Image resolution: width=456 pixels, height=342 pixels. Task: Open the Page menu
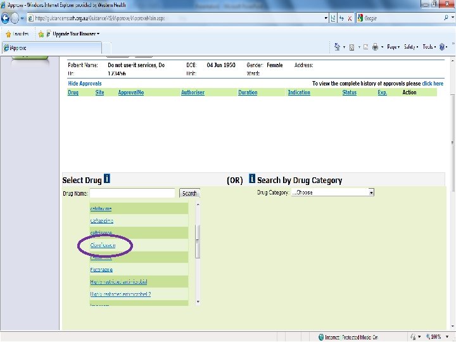click(x=393, y=47)
